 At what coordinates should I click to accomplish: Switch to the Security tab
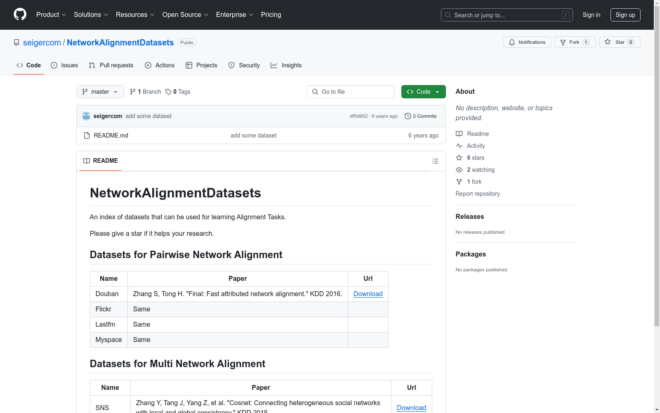244,65
